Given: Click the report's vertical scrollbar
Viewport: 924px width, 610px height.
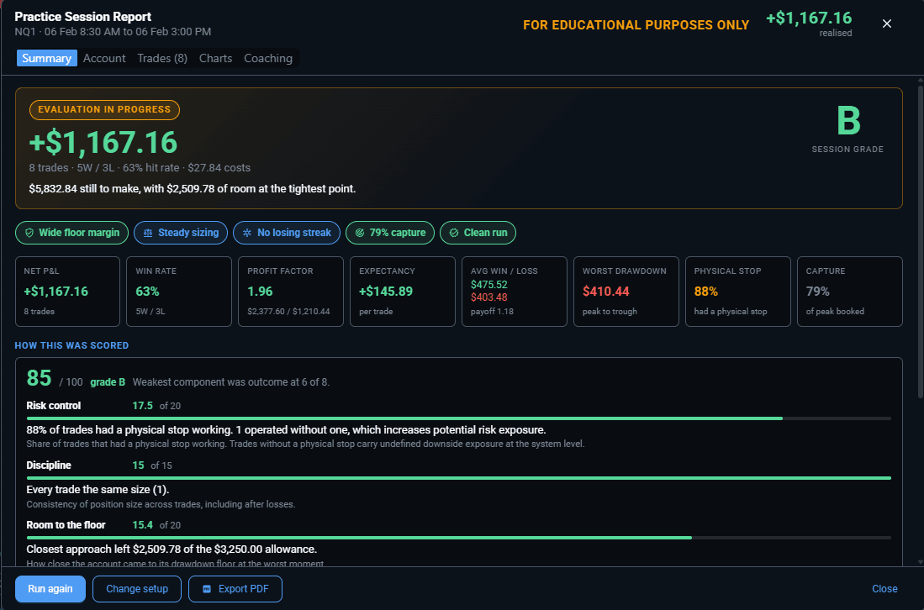Looking at the screenshot, I should point(920,241).
